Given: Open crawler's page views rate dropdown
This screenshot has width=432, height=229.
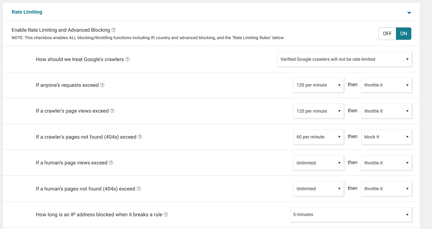Looking at the screenshot, I should 319,111.
